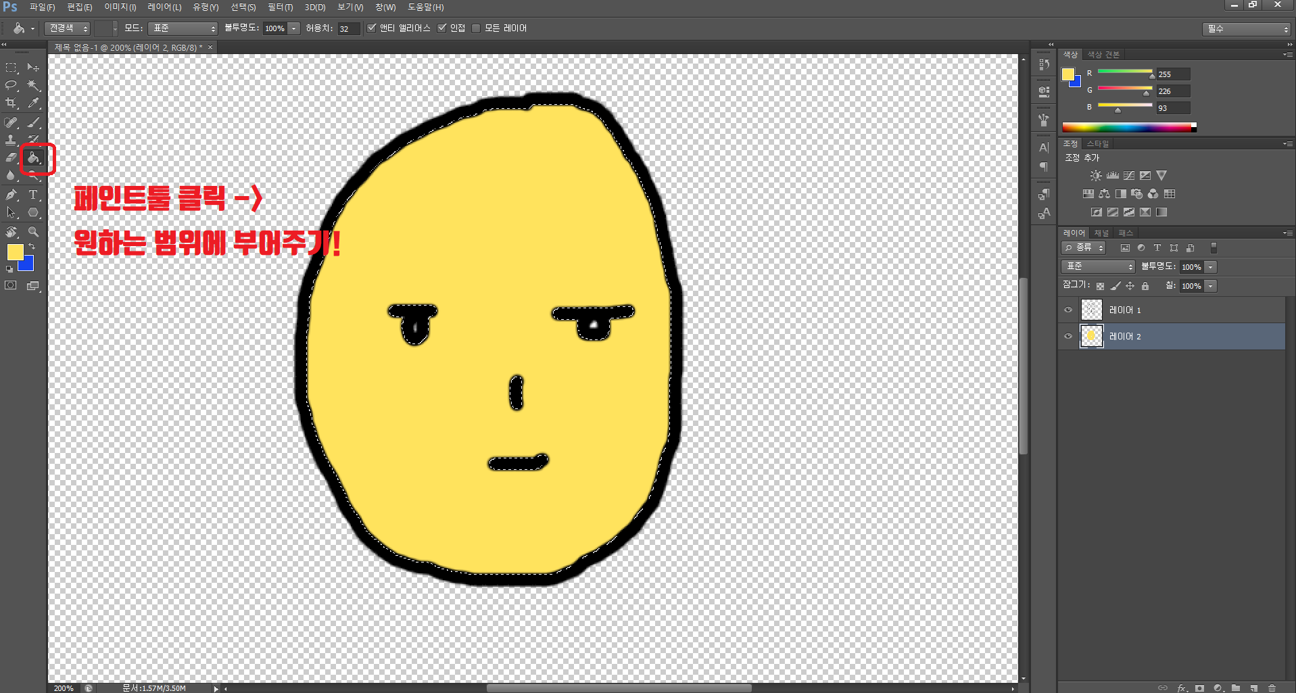
Task: Add a Curves adjustment
Action: [1129, 175]
